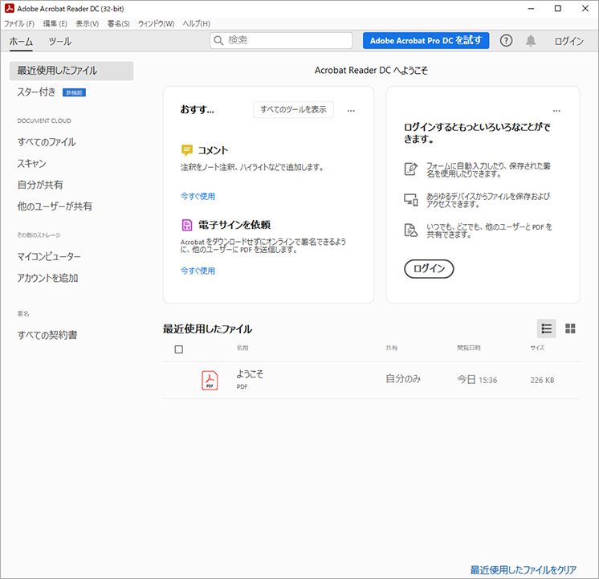Click the 226 KB size cell
This screenshot has height=579, width=599.
542,380
